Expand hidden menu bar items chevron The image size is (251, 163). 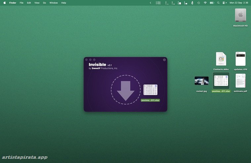pos(150,3)
